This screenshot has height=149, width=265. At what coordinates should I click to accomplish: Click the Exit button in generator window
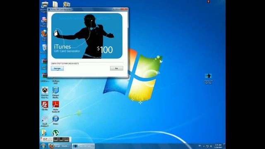tap(117, 68)
